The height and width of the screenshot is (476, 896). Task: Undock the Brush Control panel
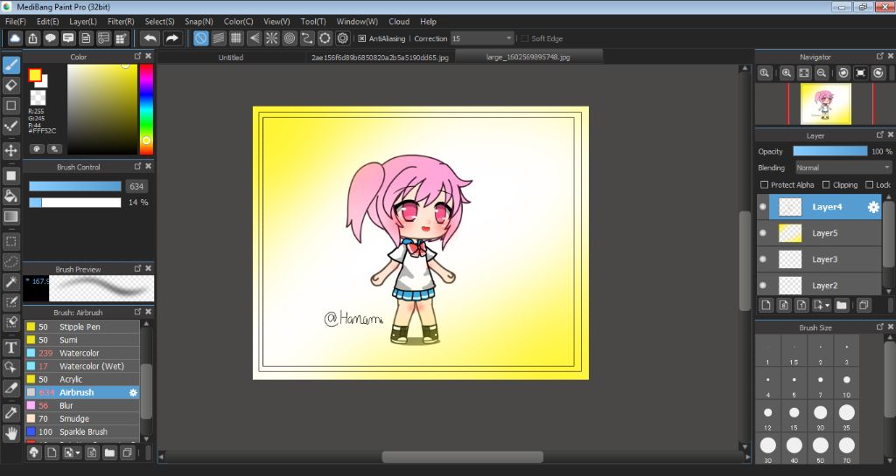137,166
